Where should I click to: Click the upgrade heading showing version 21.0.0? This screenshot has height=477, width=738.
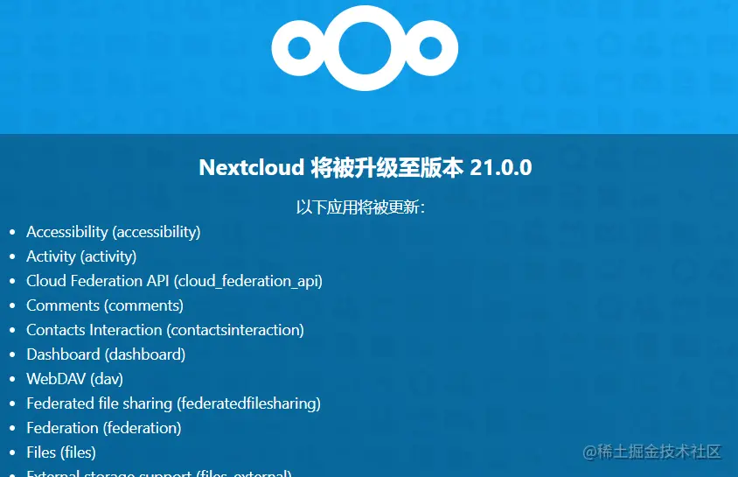click(x=366, y=168)
